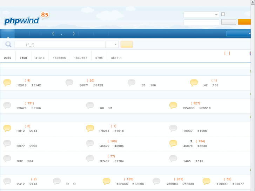Click the navigation item containing parentheses
255x191 pixels.
[63, 34]
